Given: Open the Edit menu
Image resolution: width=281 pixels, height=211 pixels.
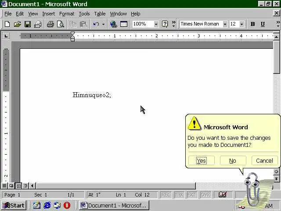Looking at the screenshot, I should [20, 14].
